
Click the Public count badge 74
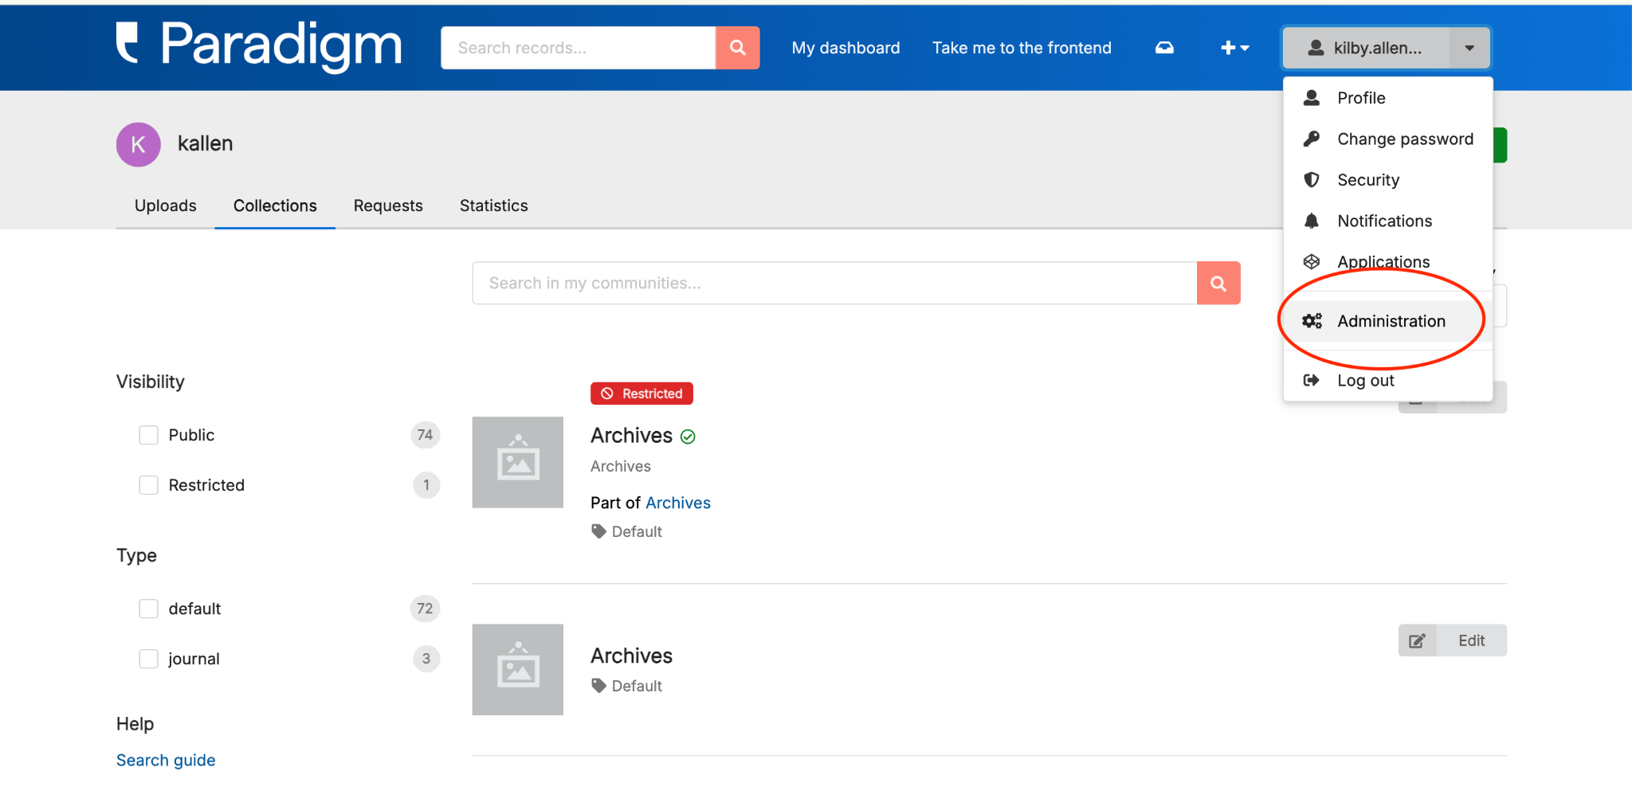425,435
